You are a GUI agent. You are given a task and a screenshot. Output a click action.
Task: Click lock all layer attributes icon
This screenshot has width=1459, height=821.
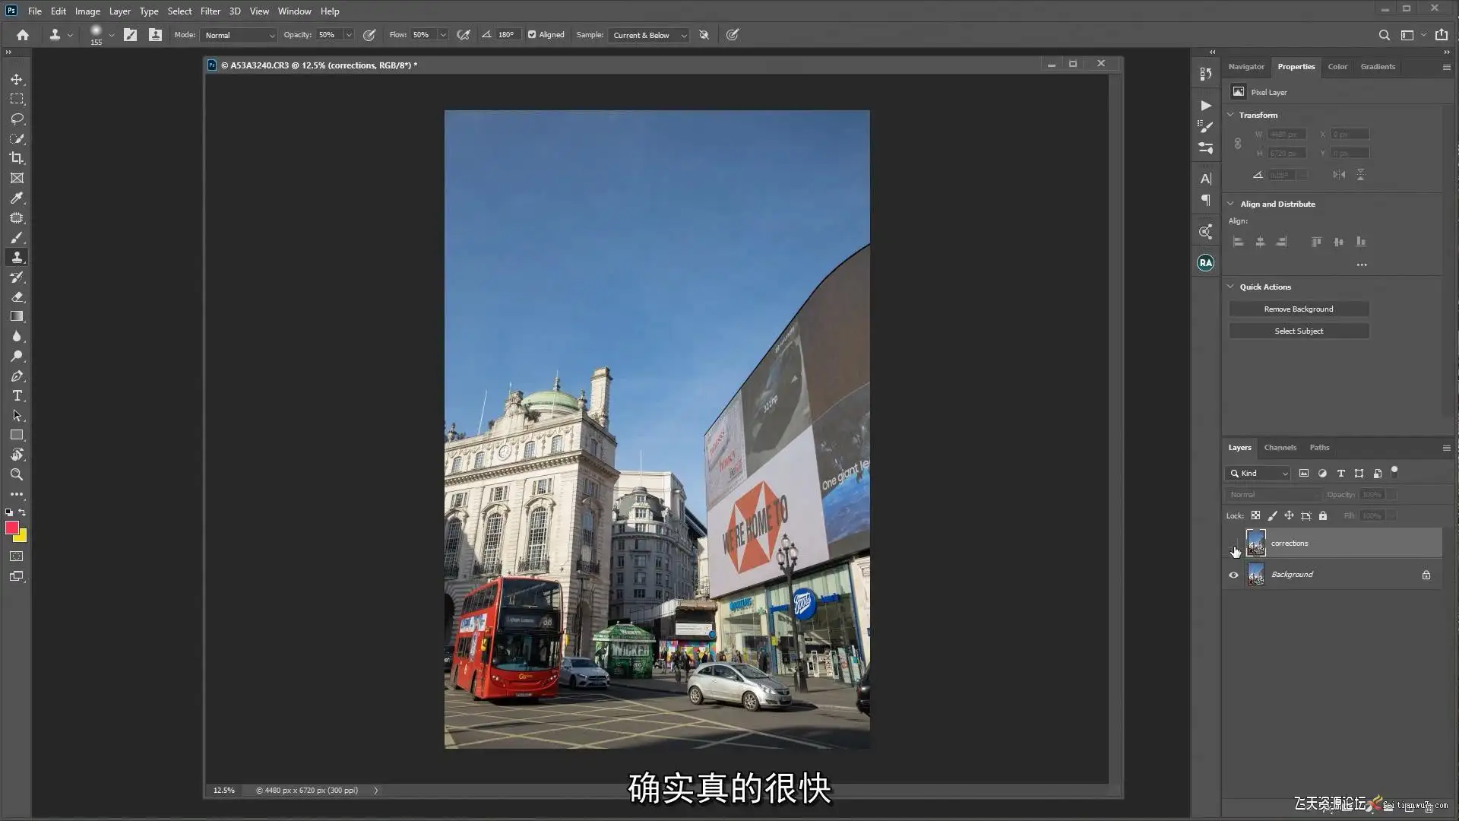pyautogui.click(x=1323, y=515)
